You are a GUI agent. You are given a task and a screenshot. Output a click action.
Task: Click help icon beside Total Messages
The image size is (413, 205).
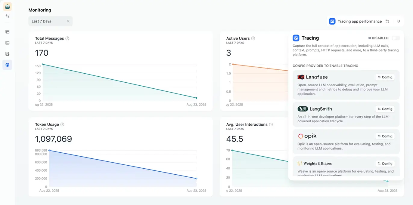click(67, 38)
